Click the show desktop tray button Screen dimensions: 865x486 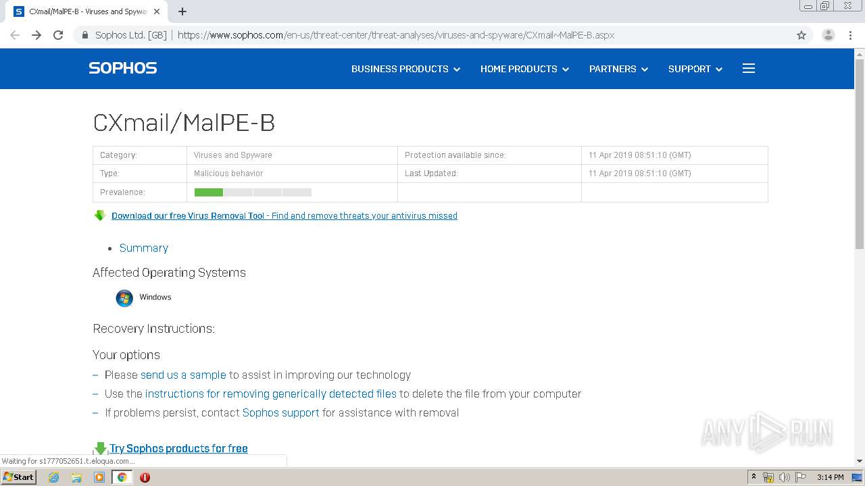857,477
